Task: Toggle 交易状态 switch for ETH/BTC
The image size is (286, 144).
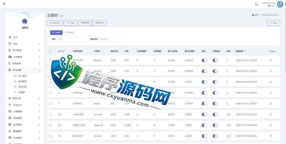Action: (215, 103)
